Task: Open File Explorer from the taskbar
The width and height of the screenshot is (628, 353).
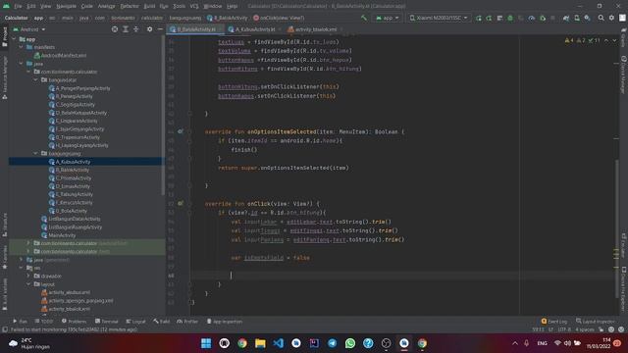Action: coord(260,343)
